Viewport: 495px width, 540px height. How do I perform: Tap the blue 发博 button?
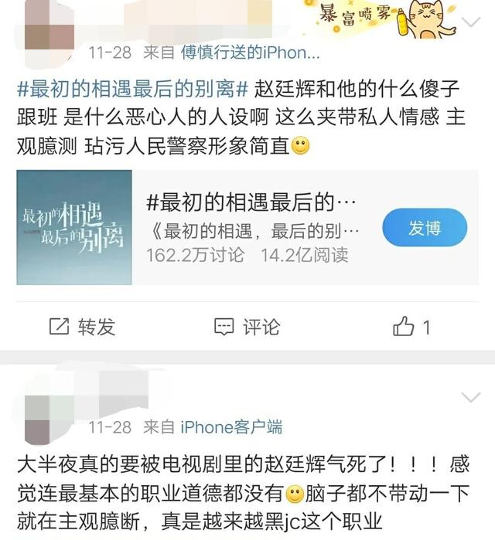point(425,227)
